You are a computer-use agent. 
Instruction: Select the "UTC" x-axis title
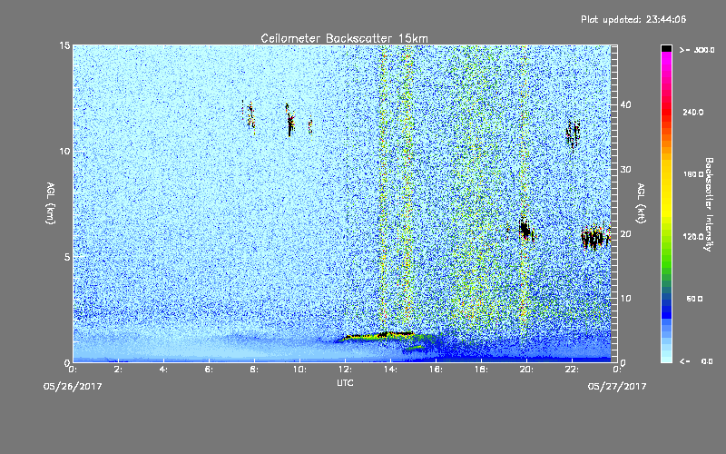click(345, 382)
